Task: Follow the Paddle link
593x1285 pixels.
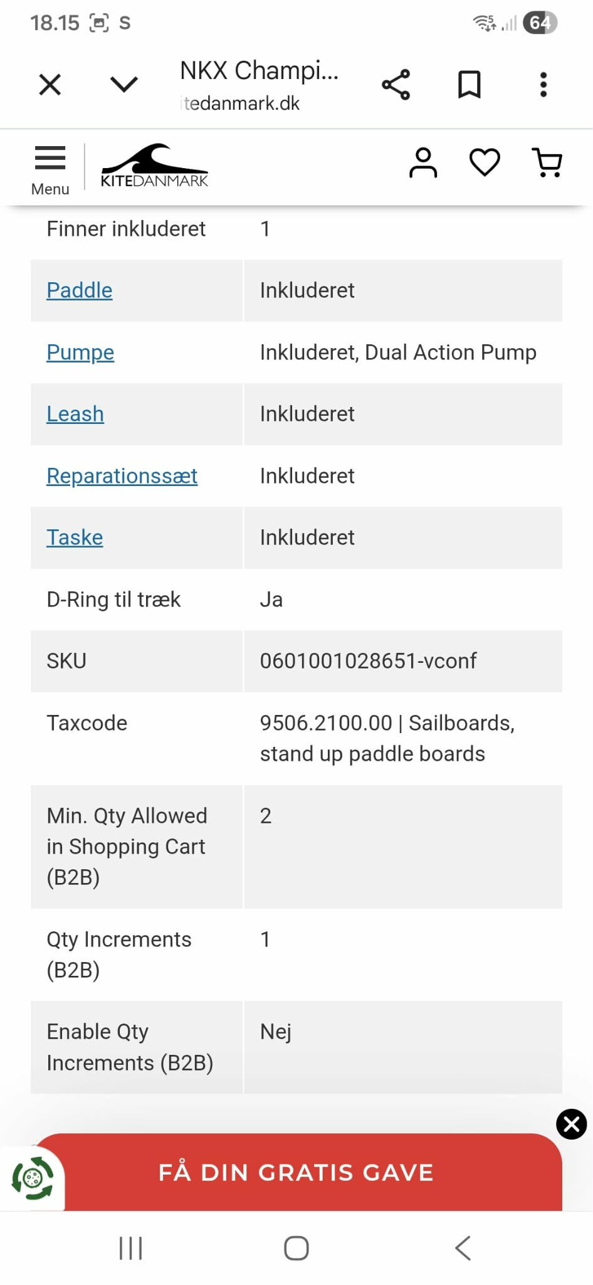Action: pos(80,290)
